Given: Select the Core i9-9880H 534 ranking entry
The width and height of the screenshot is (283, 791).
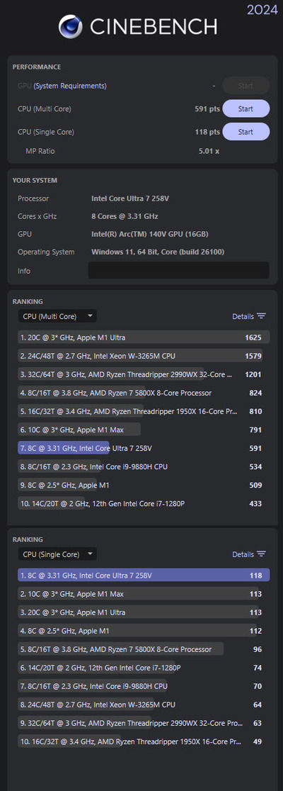Looking at the screenshot, I should click(144, 466).
